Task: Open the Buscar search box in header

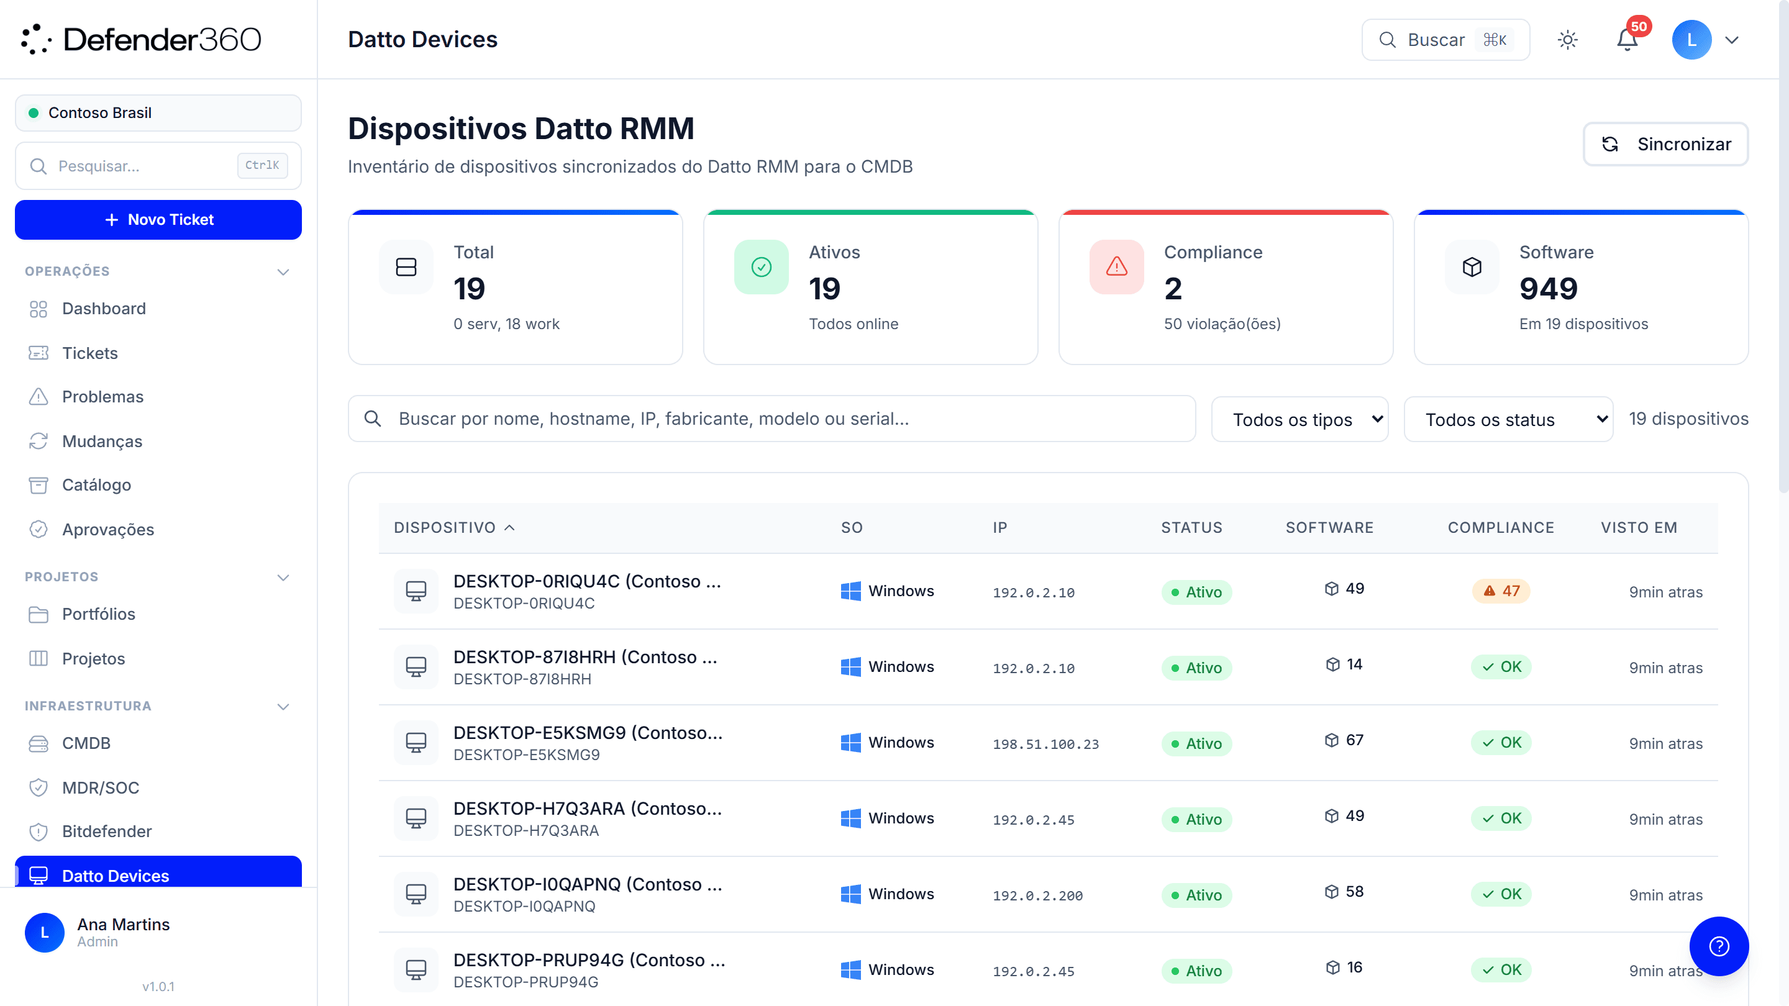Action: coord(1445,40)
